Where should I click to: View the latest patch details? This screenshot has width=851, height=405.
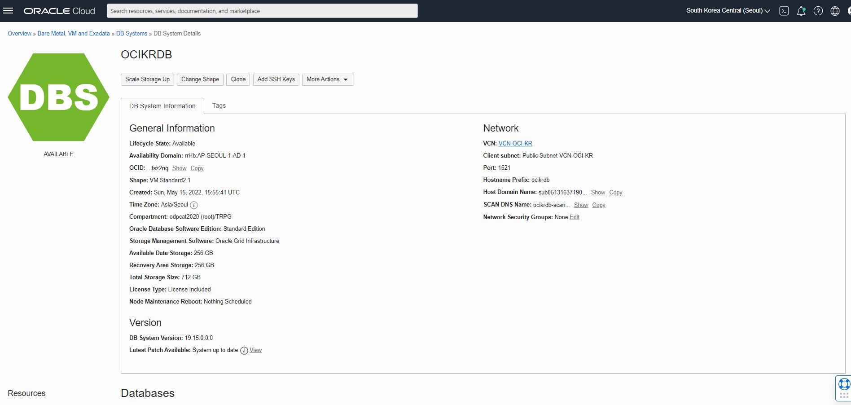point(256,350)
